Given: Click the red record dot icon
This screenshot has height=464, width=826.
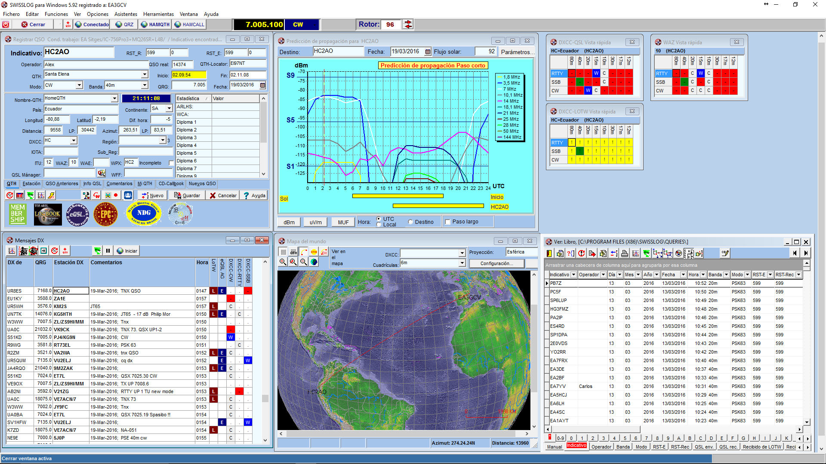Looking at the screenshot, I should click(116, 195).
